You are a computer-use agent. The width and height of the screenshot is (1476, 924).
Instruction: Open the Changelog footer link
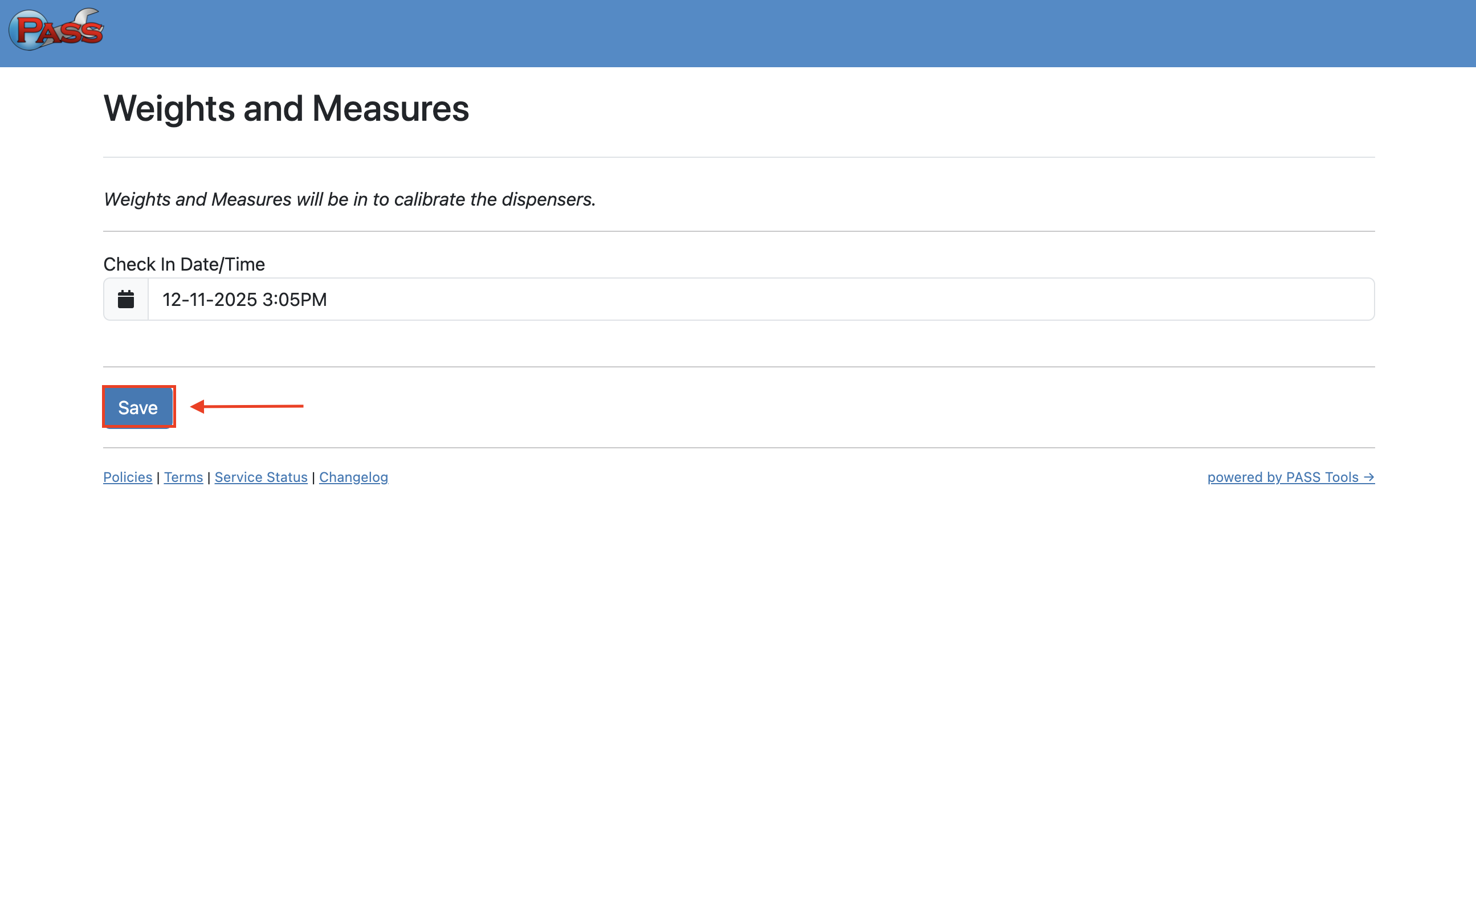pos(353,477)
